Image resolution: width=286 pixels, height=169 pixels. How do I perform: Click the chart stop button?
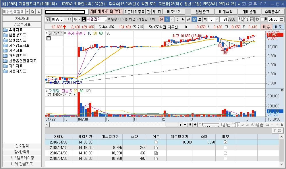190,125
